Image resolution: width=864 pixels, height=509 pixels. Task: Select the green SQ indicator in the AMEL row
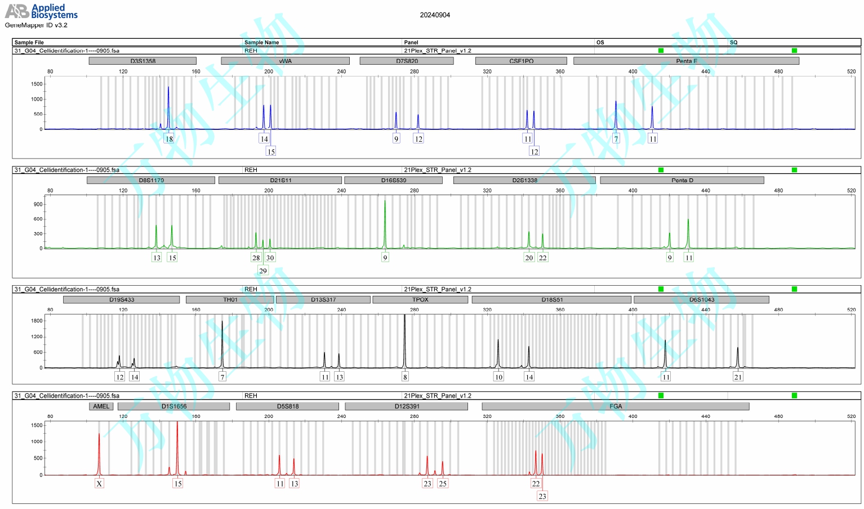794,395
